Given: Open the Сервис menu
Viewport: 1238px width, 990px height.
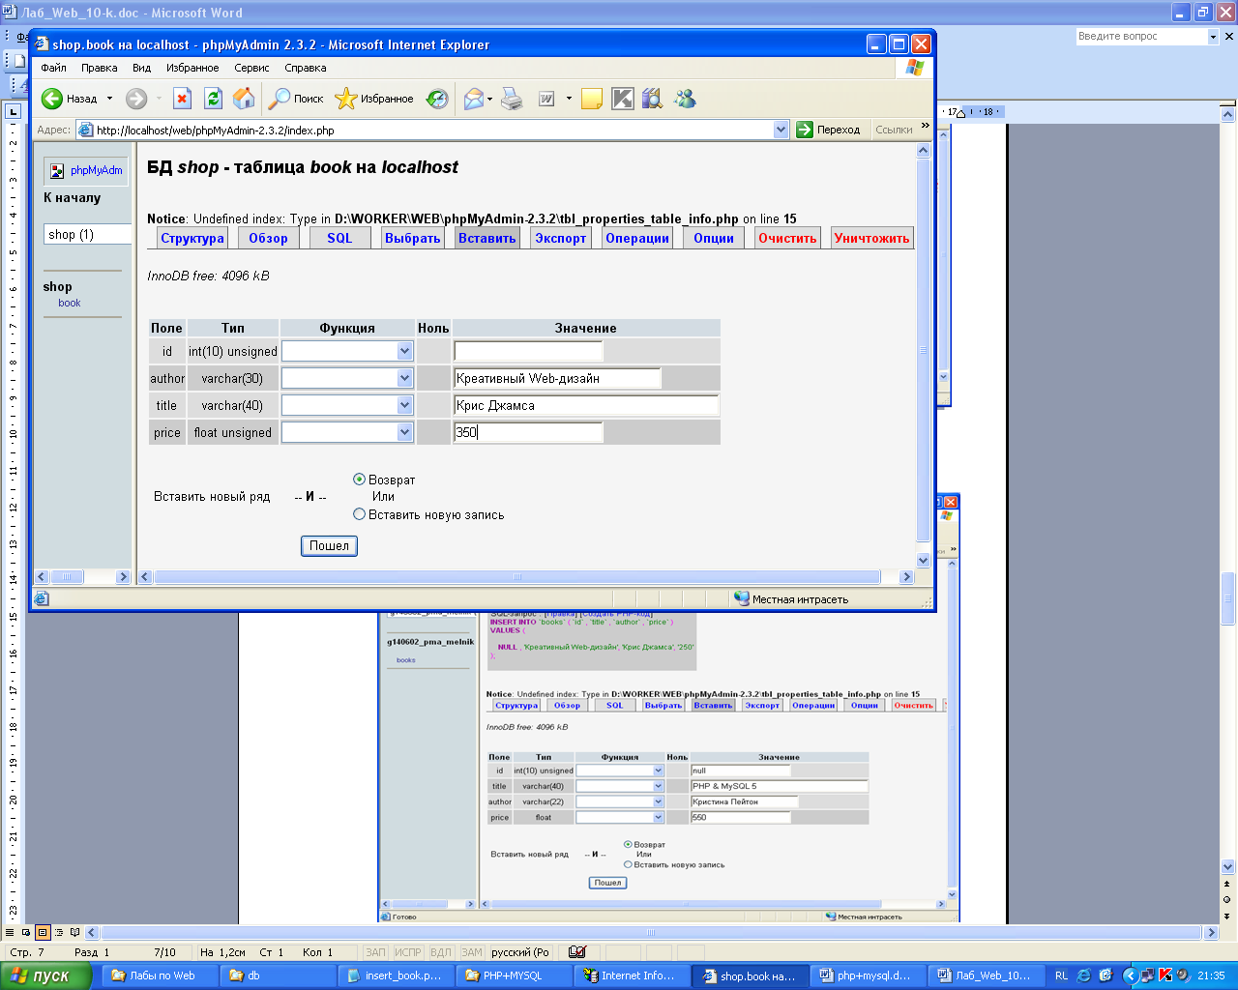Looking at the screenshot, I should click(x=251, y=68).
